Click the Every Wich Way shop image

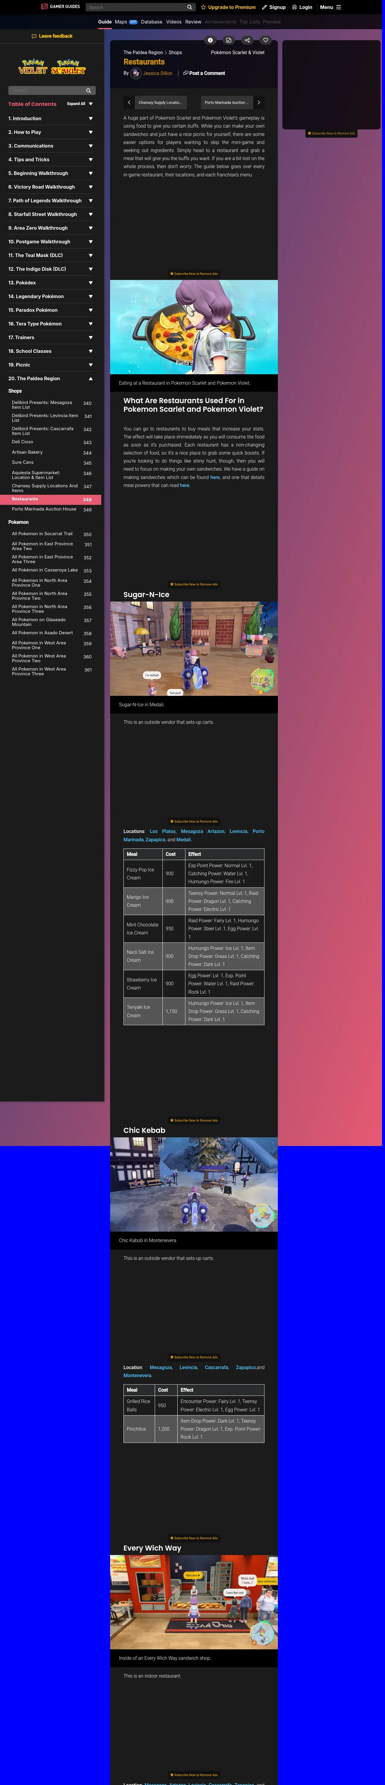tap(194, 1602)
